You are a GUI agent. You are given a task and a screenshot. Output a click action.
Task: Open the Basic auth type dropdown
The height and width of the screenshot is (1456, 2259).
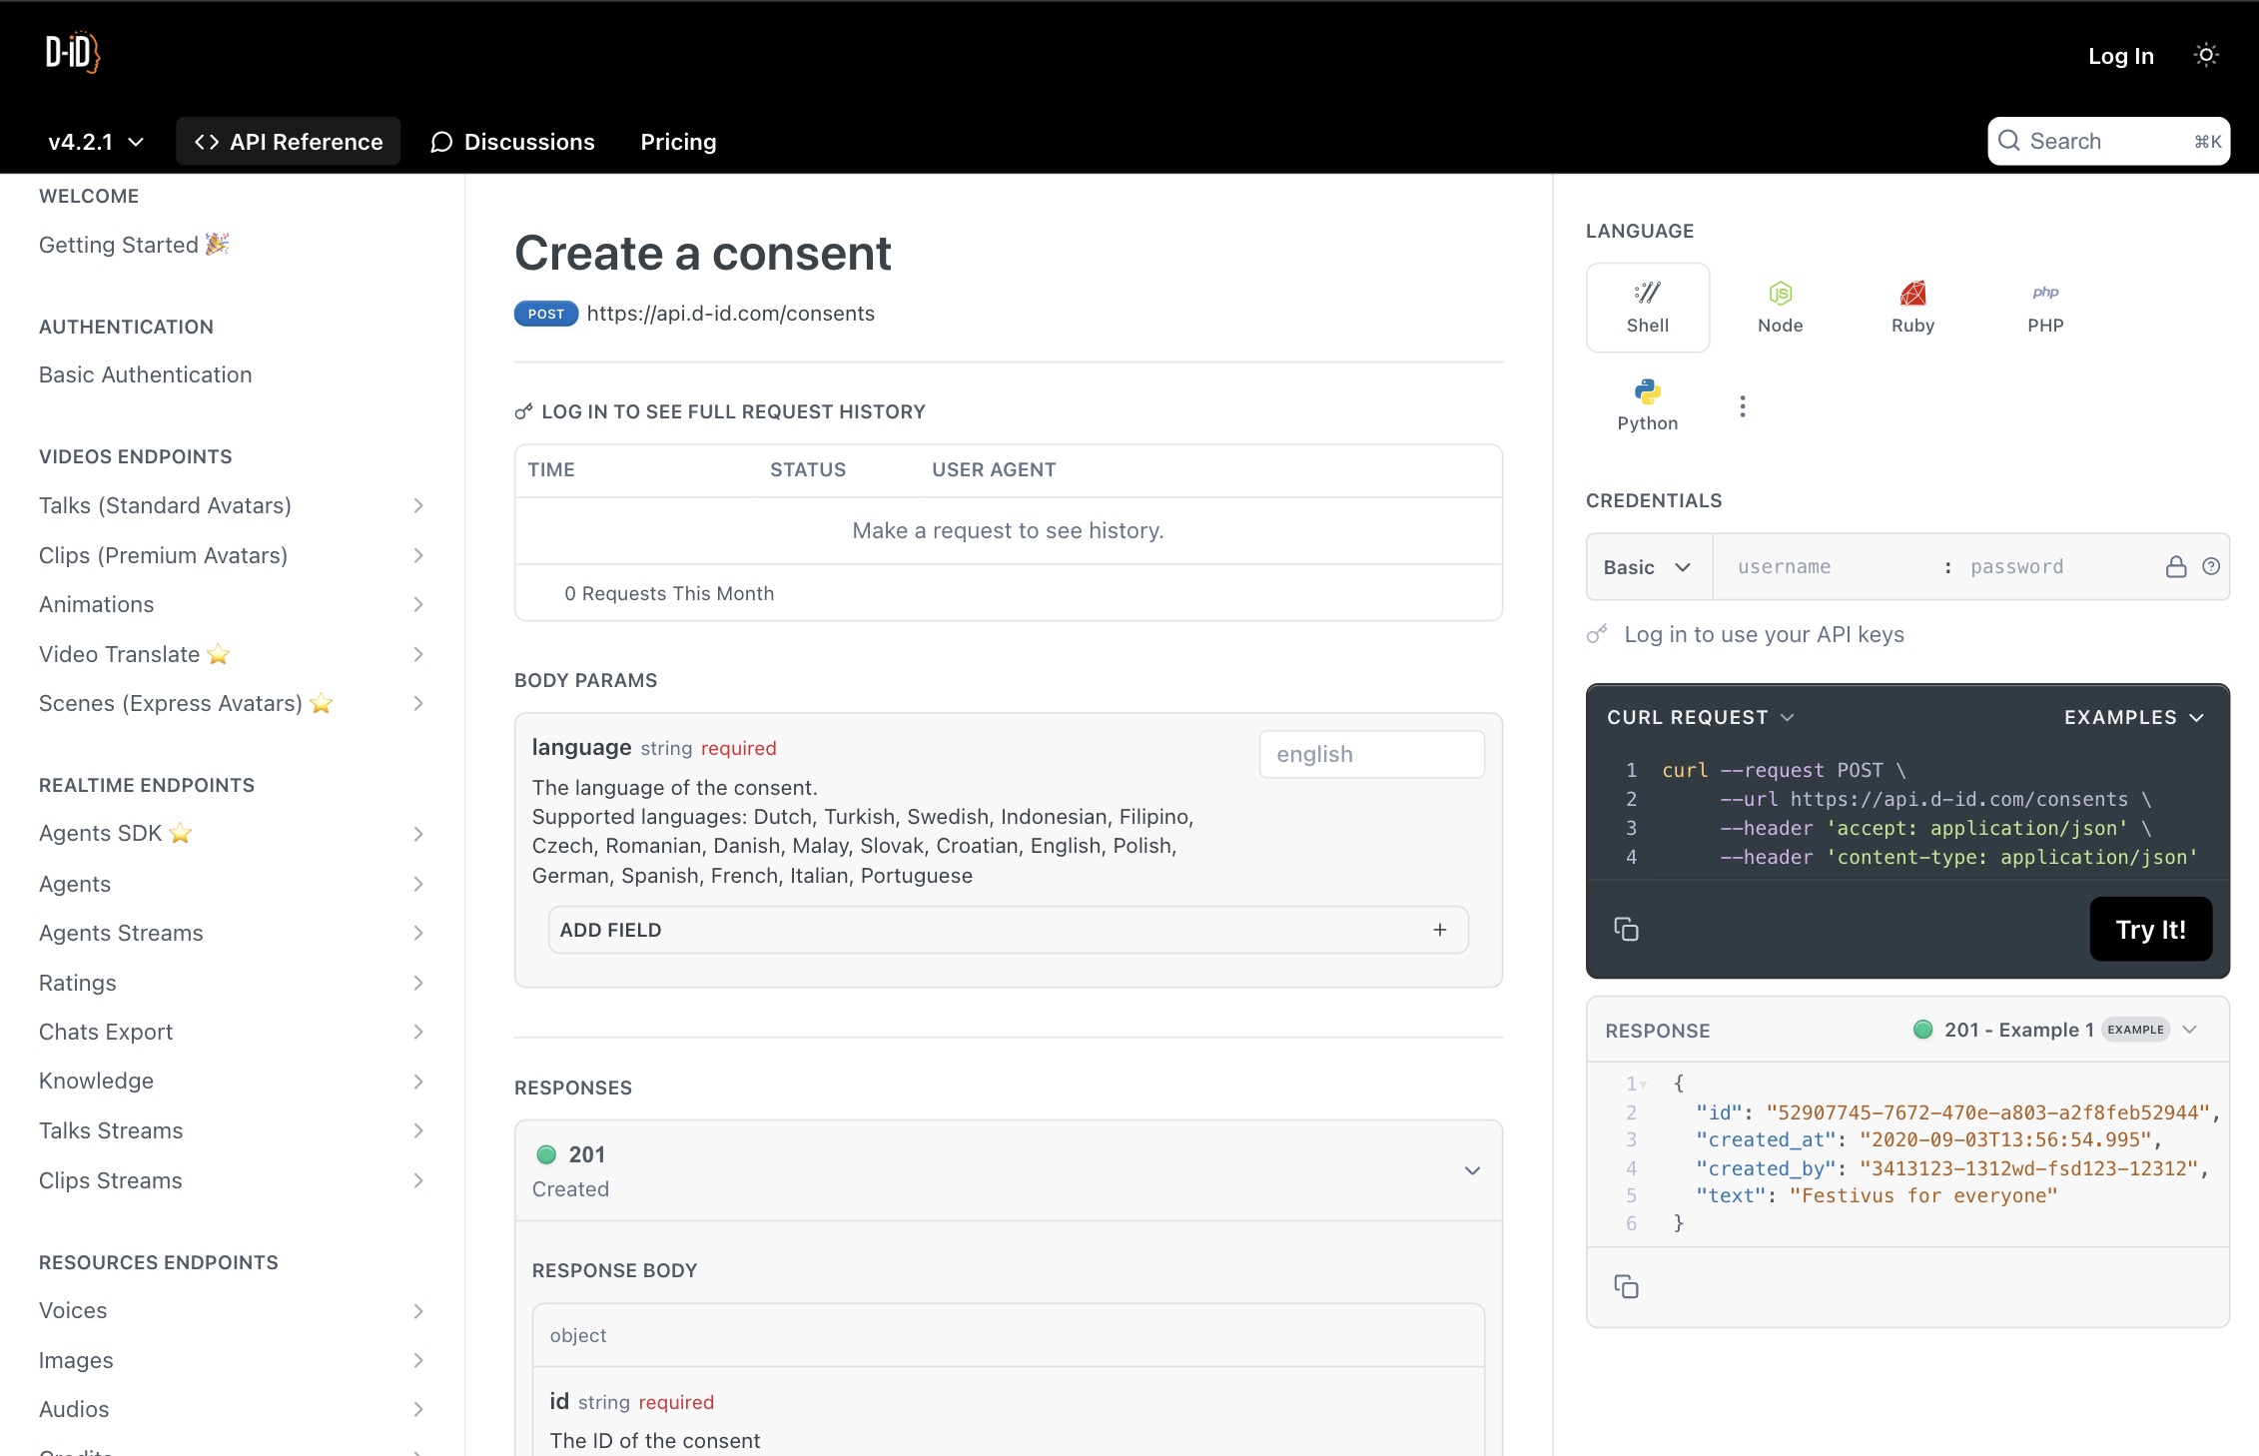tap(1648, 567)
